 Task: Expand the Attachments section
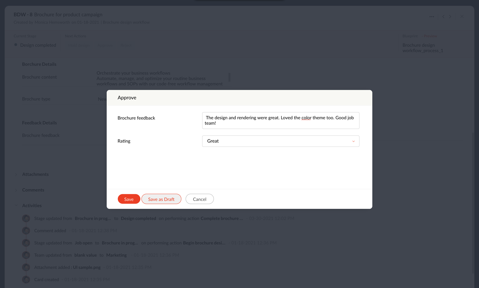pos(16,174)
